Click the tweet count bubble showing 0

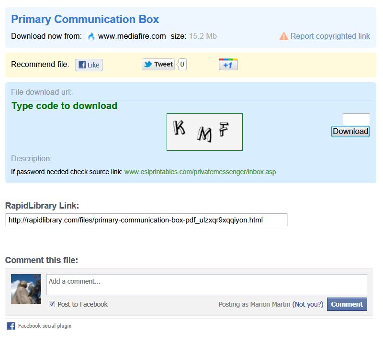[182, 65]
